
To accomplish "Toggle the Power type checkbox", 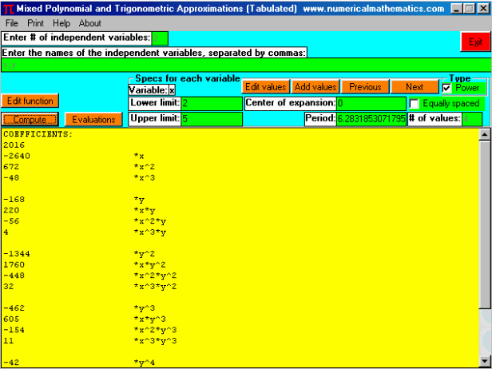I will pos(447,88).
